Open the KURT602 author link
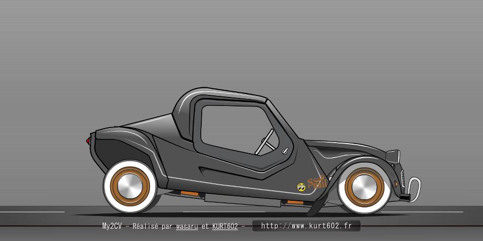The width and height of the screenshot is (483, 241). 225,226
